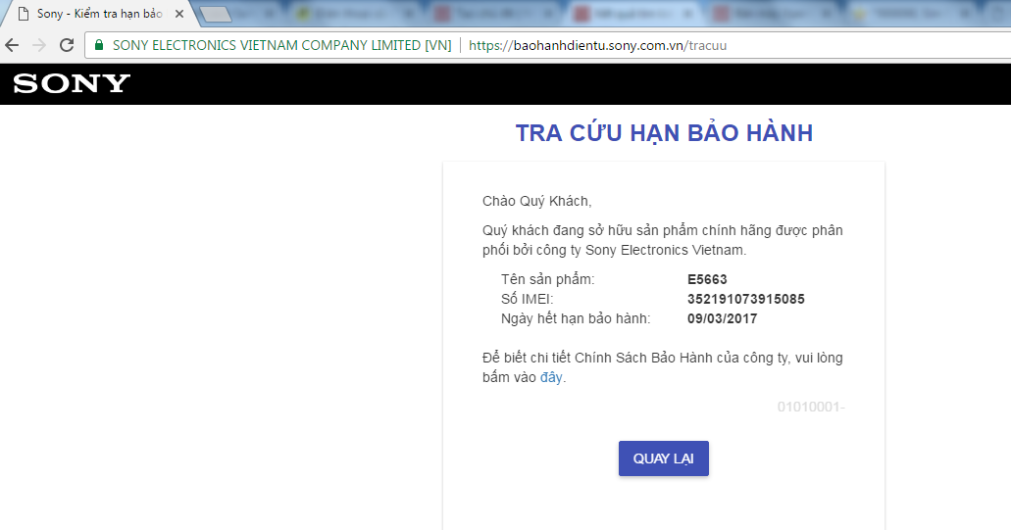Click the QUAY LẠI button
This screenshot has width=1011, height=530.
coord(664,458)
